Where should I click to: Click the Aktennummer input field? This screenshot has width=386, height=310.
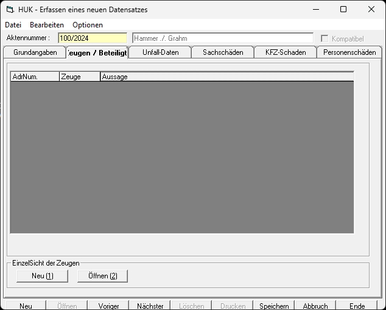[x=93, y=38]
